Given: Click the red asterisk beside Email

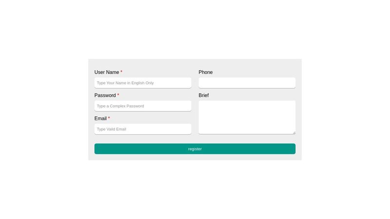Looking at the screenshot, I should coord(109,118).
